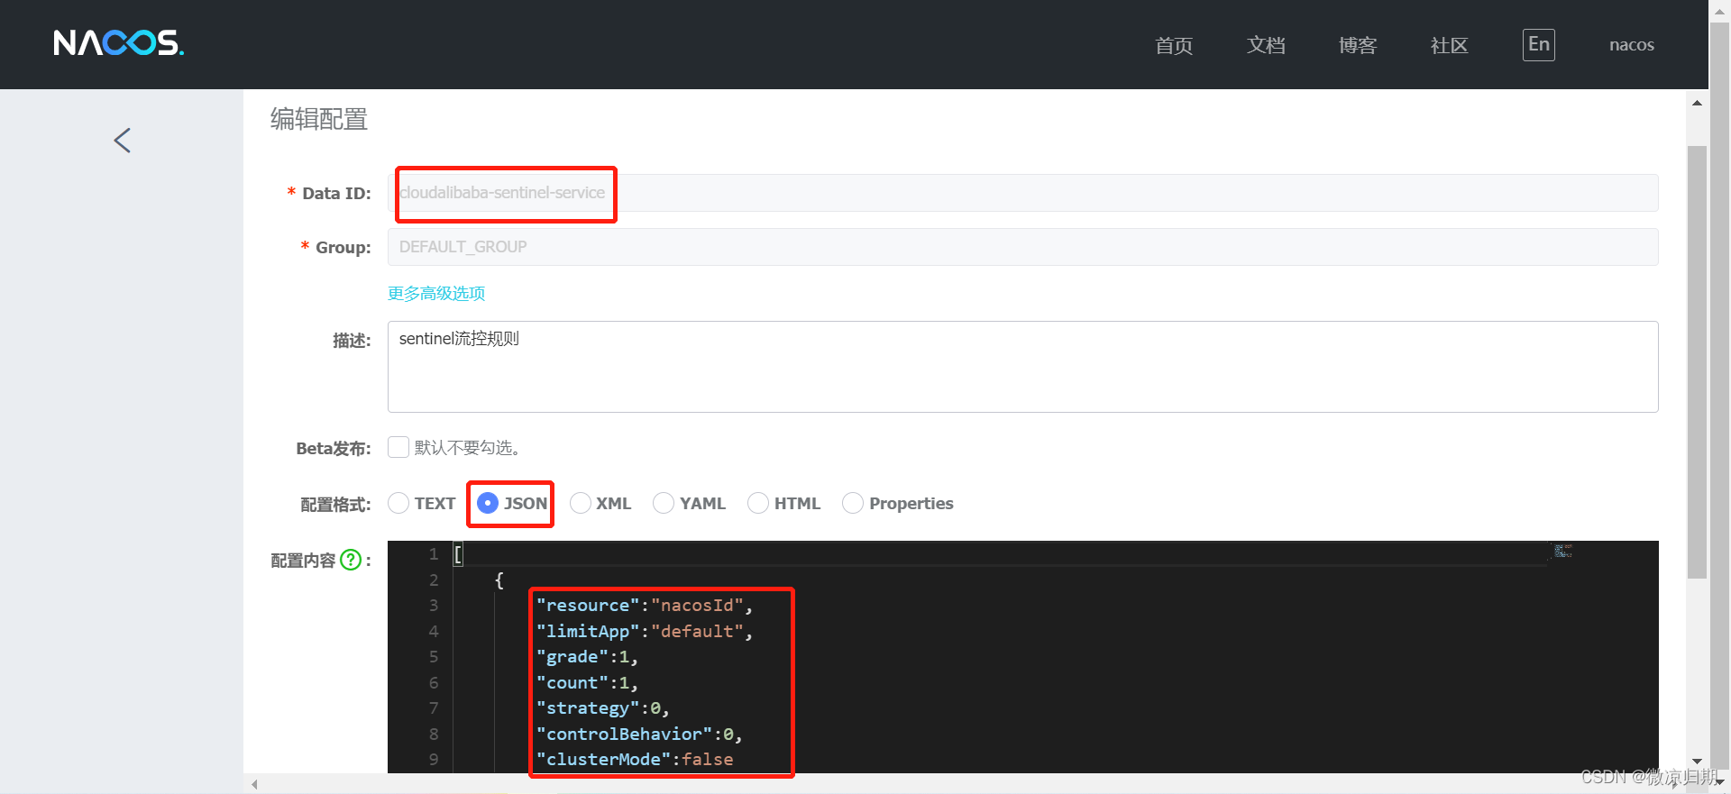This screenshot has width=1731, height=794.
Task: Click the 默认不要勾选 label text
Action: (467, 447)
